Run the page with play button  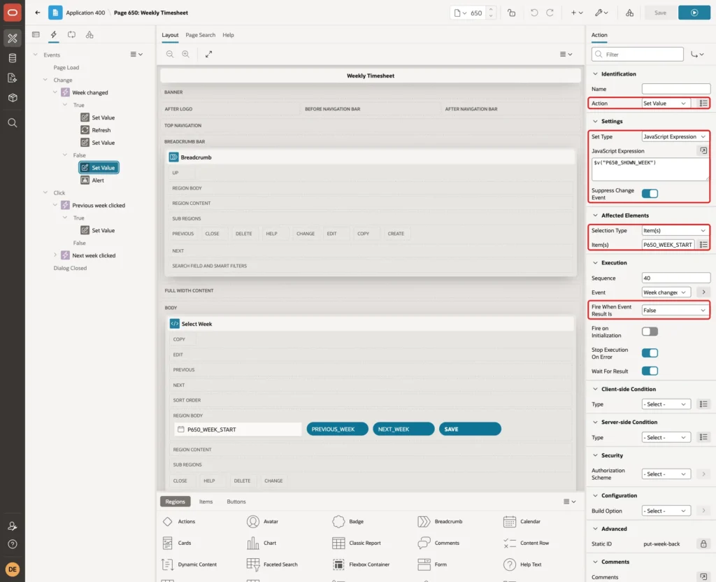pos(694,13)
